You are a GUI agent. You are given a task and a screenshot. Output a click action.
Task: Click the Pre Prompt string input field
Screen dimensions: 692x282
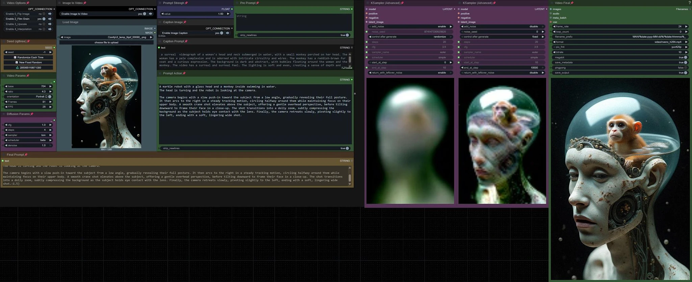coord(294,22)
